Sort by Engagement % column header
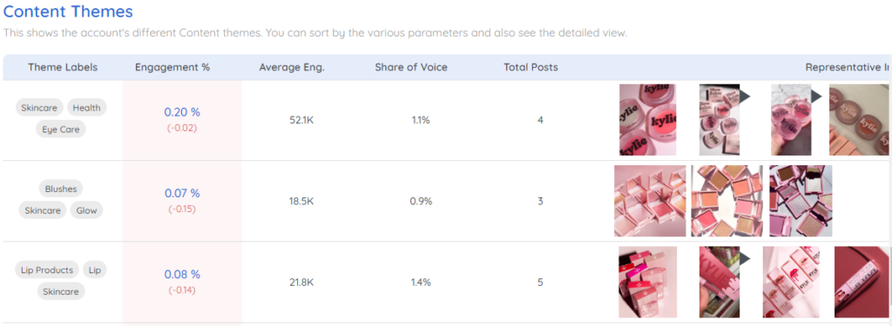Screen dimensions: 892x326 coord(172,67)
